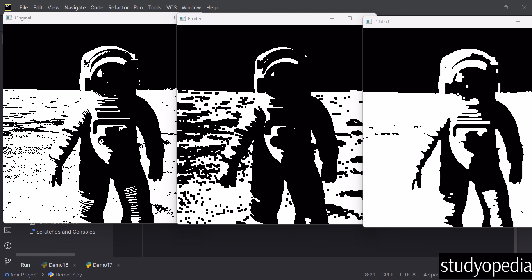Open the Navigate menu
This screenshot has width=532, height=280.
click(75, 7)
